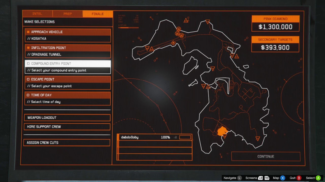Click the 100% cut value for dabdo0oby

165,137
